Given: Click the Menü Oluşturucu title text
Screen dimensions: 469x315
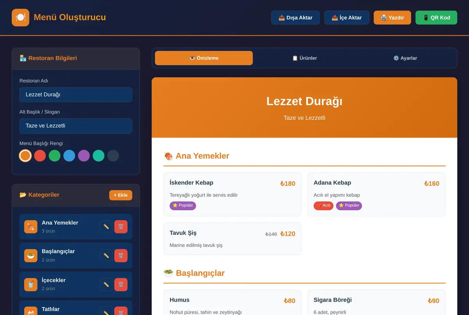Looking at the screenshot, I should coord(70,18).
